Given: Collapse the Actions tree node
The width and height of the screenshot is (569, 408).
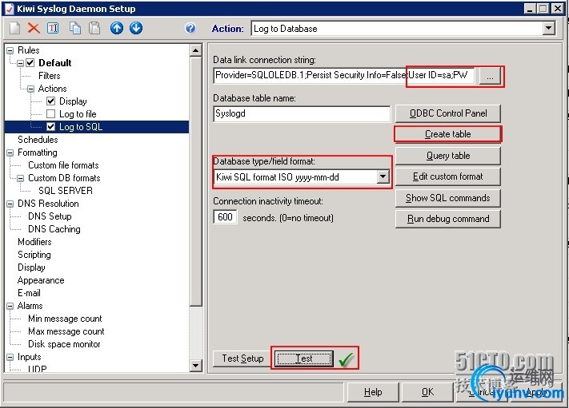Looking at the screenshot, I should click(31, 89).
